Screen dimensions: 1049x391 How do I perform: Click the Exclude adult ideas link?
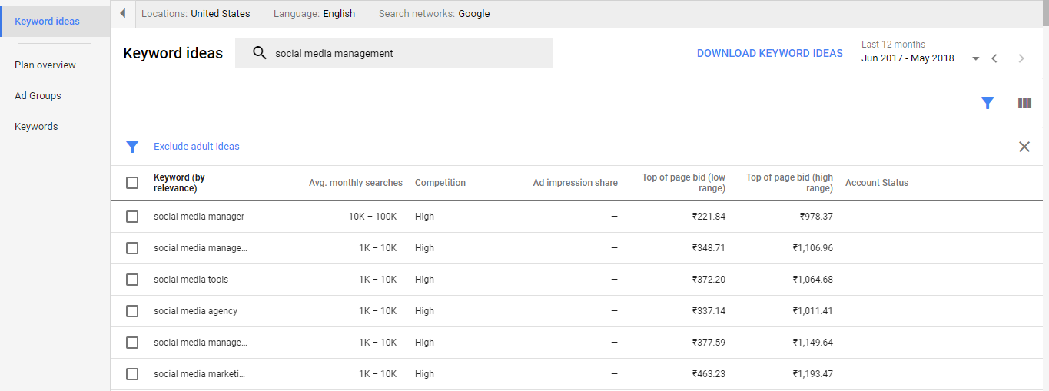point(197,147)
